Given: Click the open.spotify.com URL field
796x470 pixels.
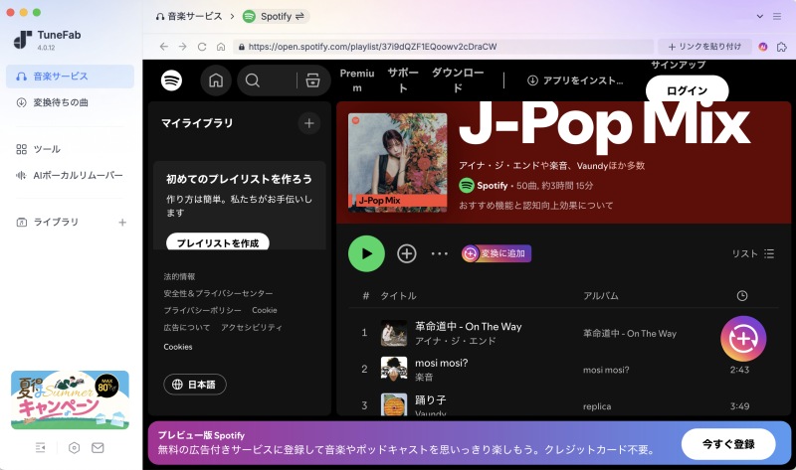Looking at the screenshot, I should pos(443,47).
